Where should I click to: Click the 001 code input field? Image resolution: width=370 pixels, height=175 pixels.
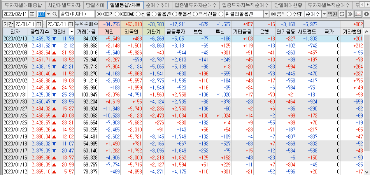pos(41,14)
